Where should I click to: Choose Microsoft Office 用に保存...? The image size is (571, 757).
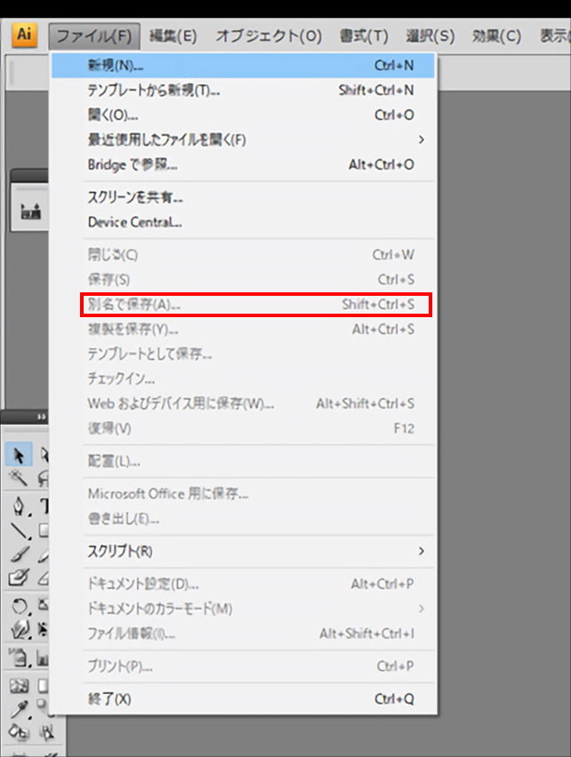pos(243,494)
